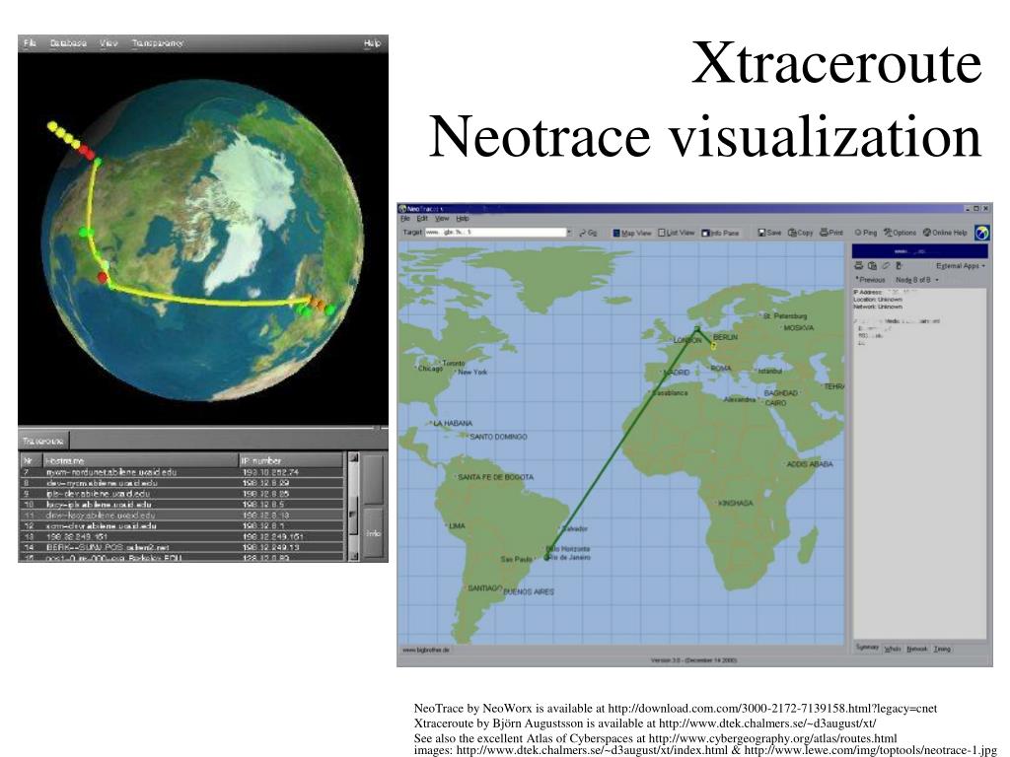Viewport: 1010px width, 757px height.
Task: Click the NeoTrace Target input field
Action: click(495, 233)
